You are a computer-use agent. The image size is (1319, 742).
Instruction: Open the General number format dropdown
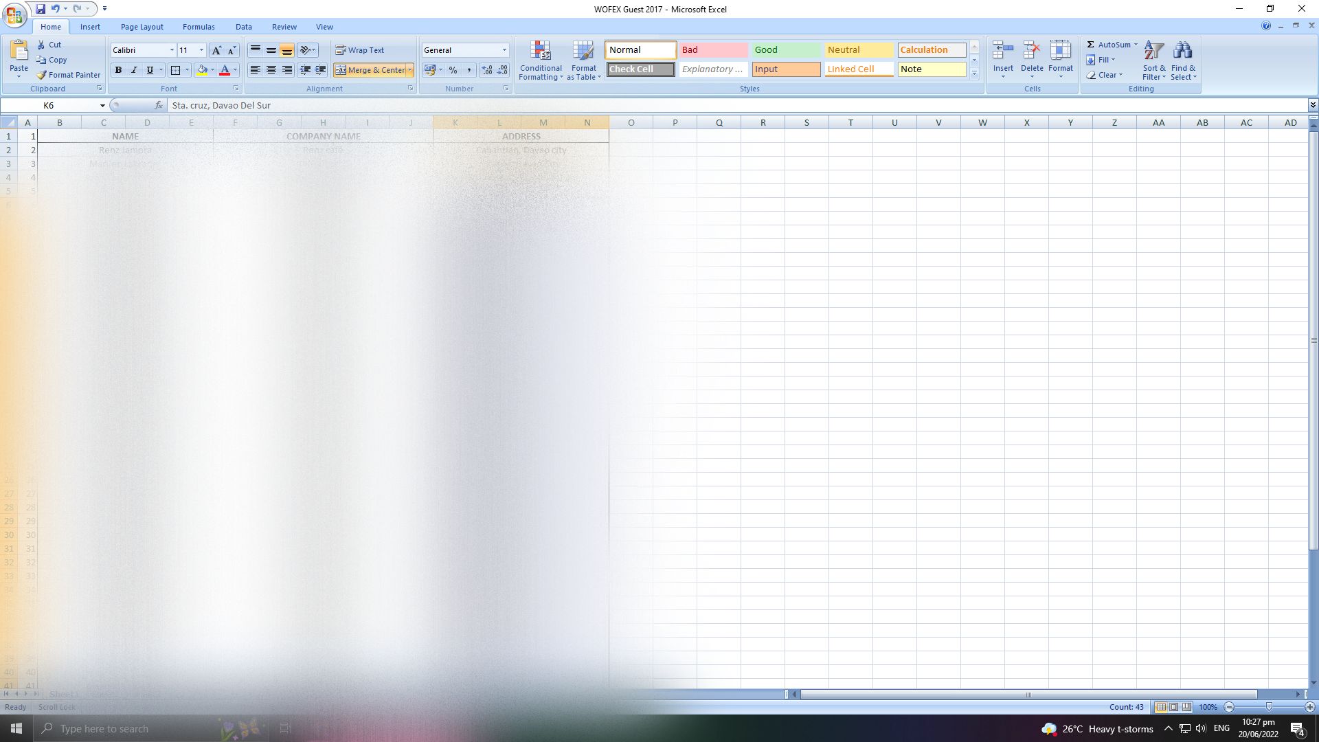pyautogui.click(x=504, y=50)
